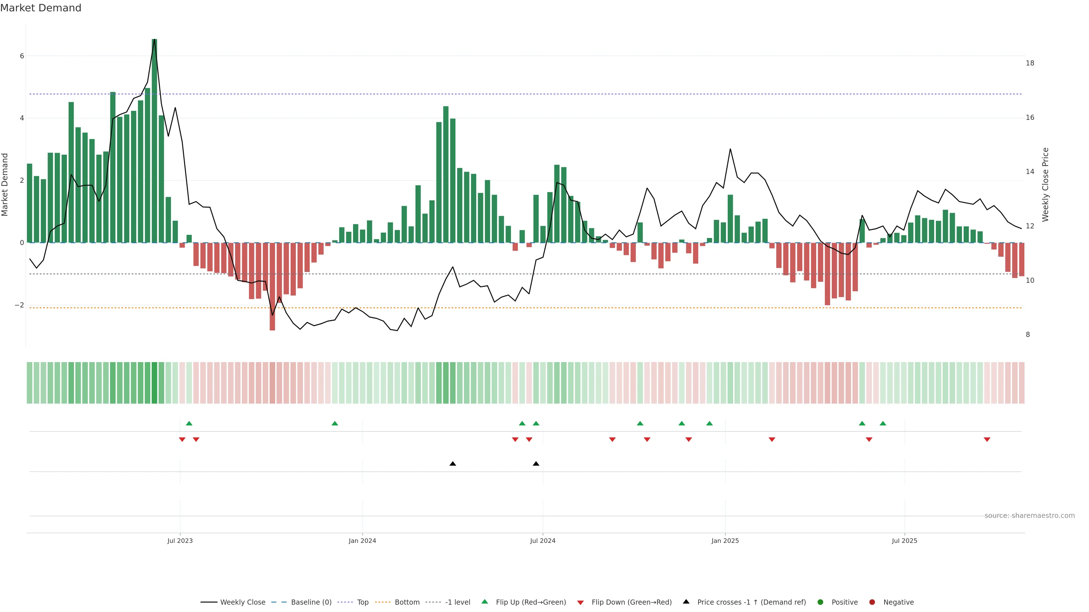Click the black Price crosses -1 legend triangle

point(686,602)
